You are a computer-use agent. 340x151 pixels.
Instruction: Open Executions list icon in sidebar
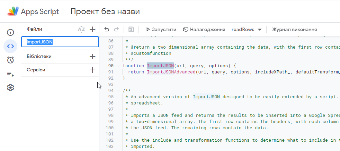tap(10, 74)
